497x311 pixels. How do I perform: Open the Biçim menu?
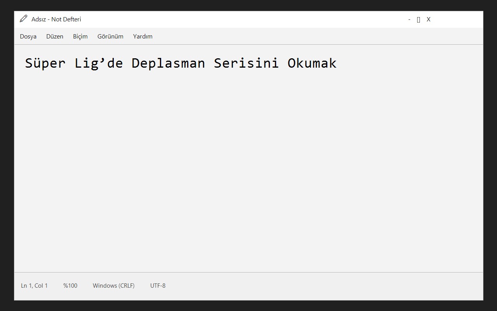point(80,37)
